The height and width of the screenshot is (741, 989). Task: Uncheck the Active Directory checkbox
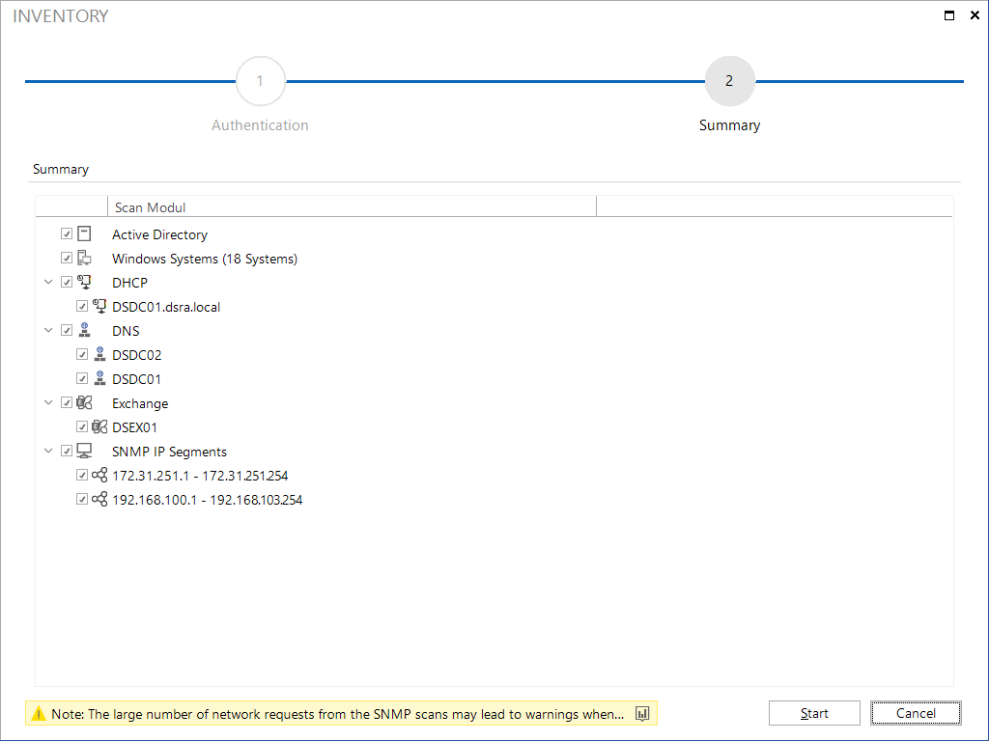[67, 233]
